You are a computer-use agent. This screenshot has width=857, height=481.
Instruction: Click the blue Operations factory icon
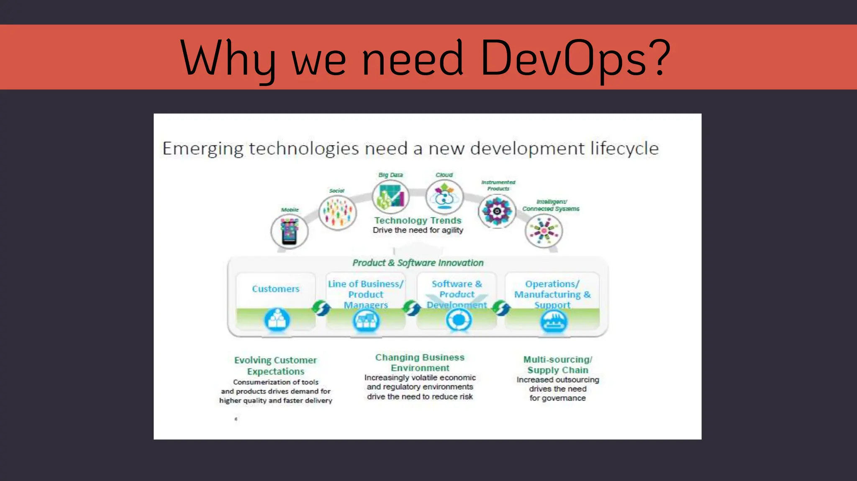tap(554, 321)
